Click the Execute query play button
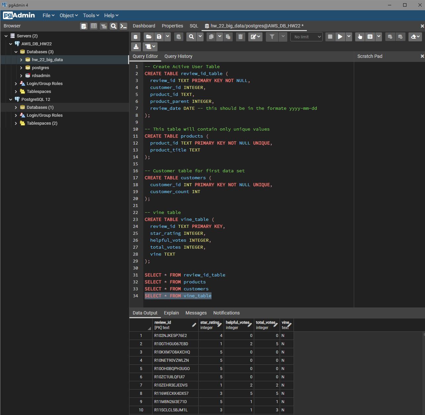 click(x=340, y=37)
